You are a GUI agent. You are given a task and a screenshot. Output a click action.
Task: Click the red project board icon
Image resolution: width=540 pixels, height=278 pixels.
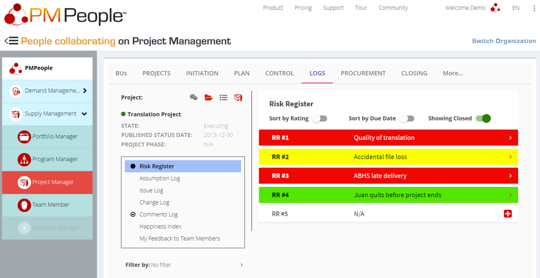point(238,97)
